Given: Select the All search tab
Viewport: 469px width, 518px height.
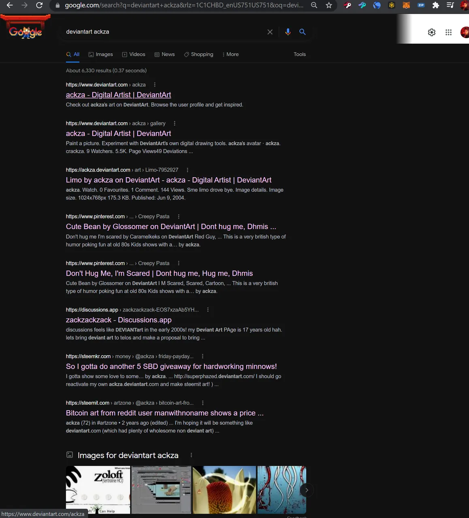Looking at the screenshot, I should click(73, 54).
